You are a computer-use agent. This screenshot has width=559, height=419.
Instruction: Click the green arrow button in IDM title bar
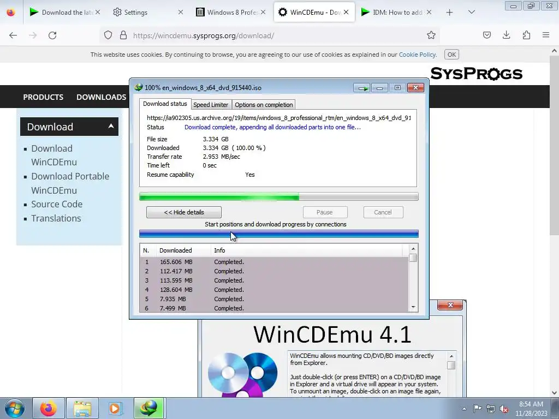[362, 88]
